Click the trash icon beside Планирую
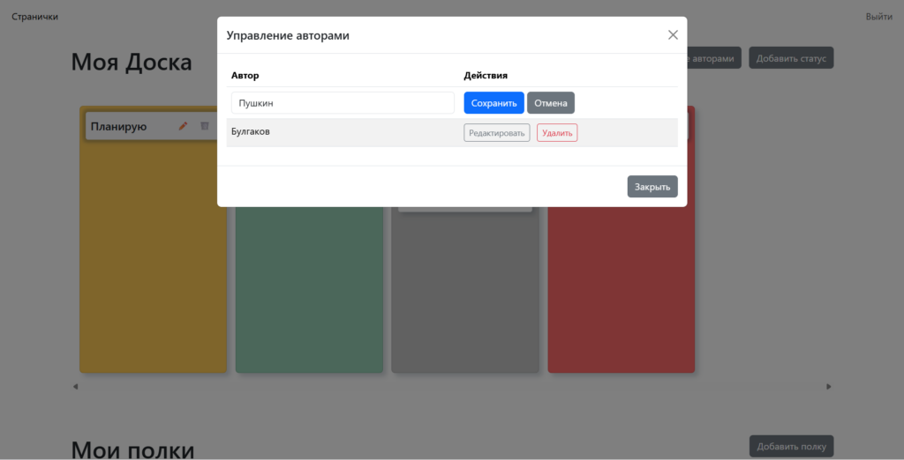Image resolution: width=904 pixels, height=460 pixels. (205, 126)
